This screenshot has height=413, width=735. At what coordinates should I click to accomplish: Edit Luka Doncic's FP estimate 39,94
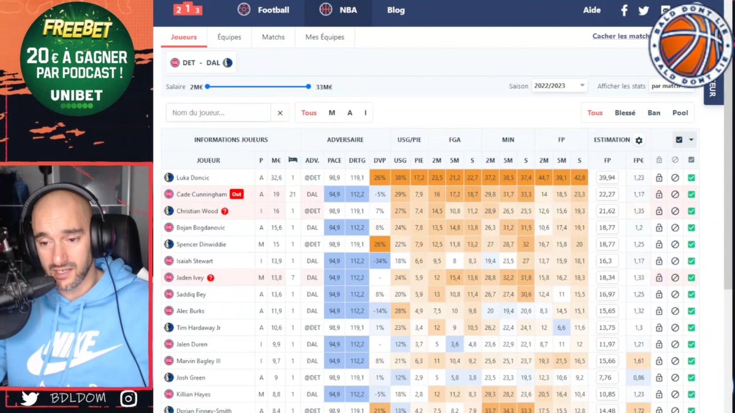(x=608, y=178)
